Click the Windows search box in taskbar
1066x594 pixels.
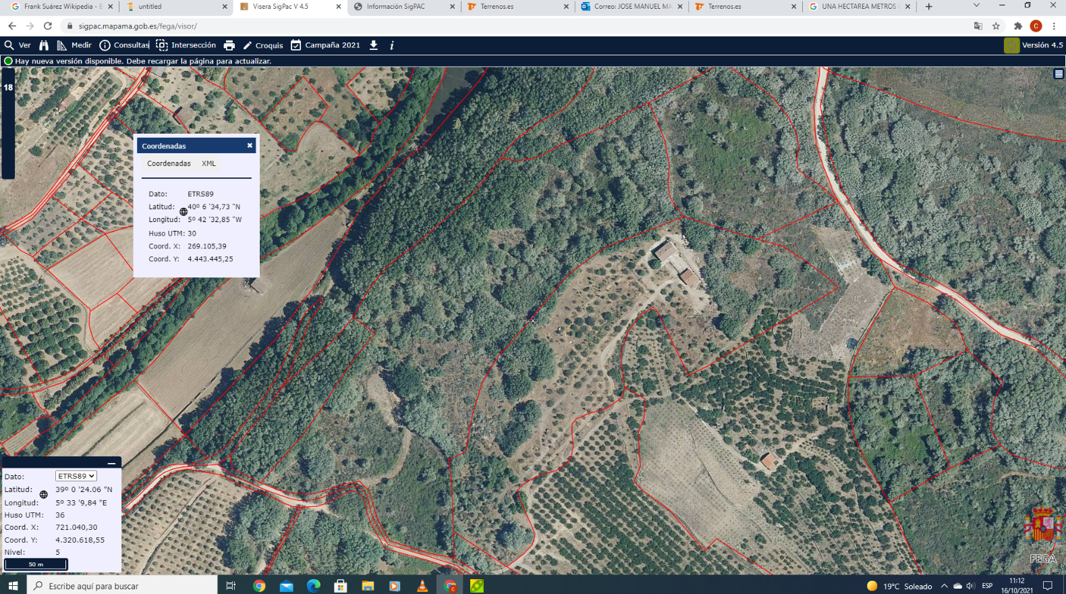coord(122,585)
